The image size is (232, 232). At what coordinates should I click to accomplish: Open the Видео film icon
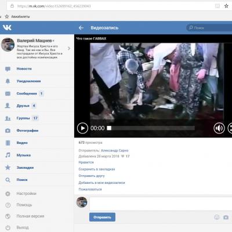coord(8,143)
